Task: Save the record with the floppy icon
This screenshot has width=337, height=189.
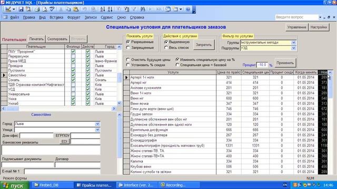Action: pyautogui.click(x=21, y=9)
